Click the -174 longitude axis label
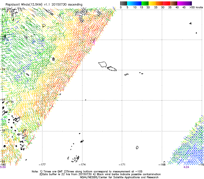The image size is (204, 179). point(82,165)
